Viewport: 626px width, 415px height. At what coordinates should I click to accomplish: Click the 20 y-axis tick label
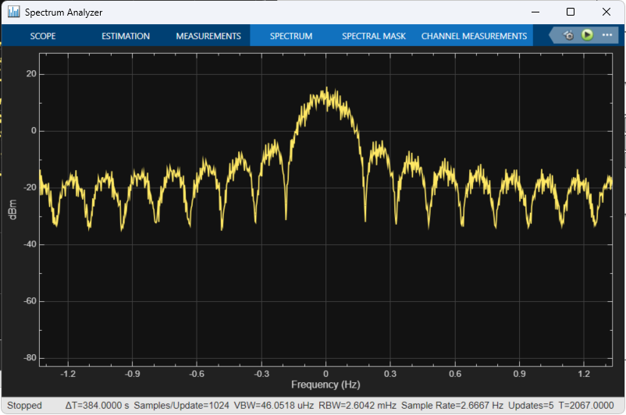pos(31,74)
